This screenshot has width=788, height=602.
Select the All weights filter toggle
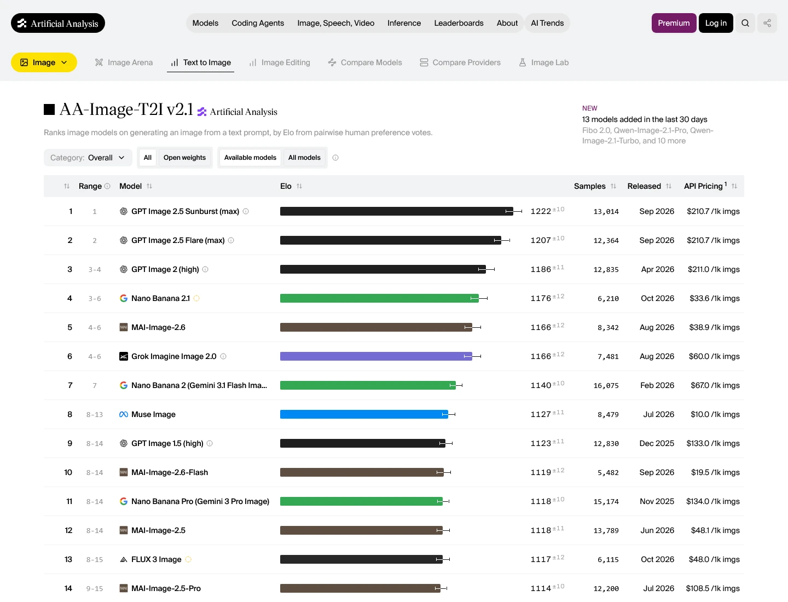[x=148, y=158]
